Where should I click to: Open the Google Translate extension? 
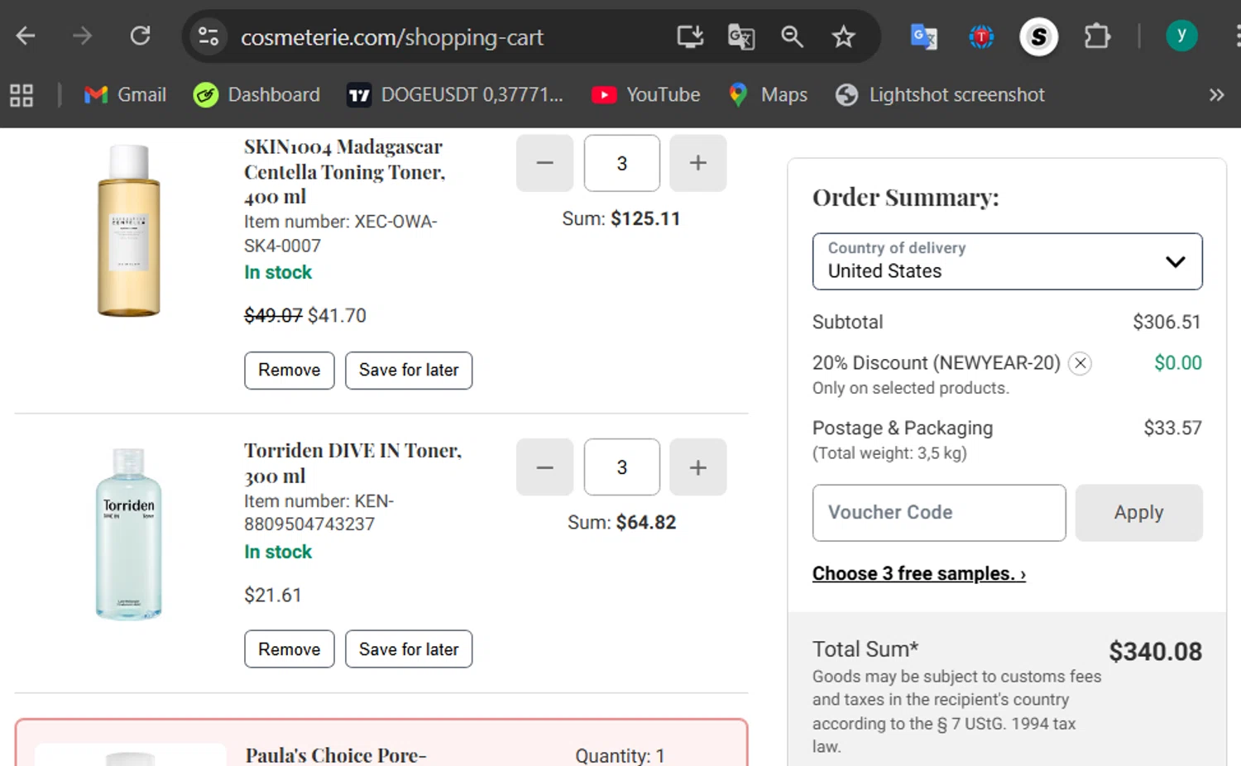point(923,36)
